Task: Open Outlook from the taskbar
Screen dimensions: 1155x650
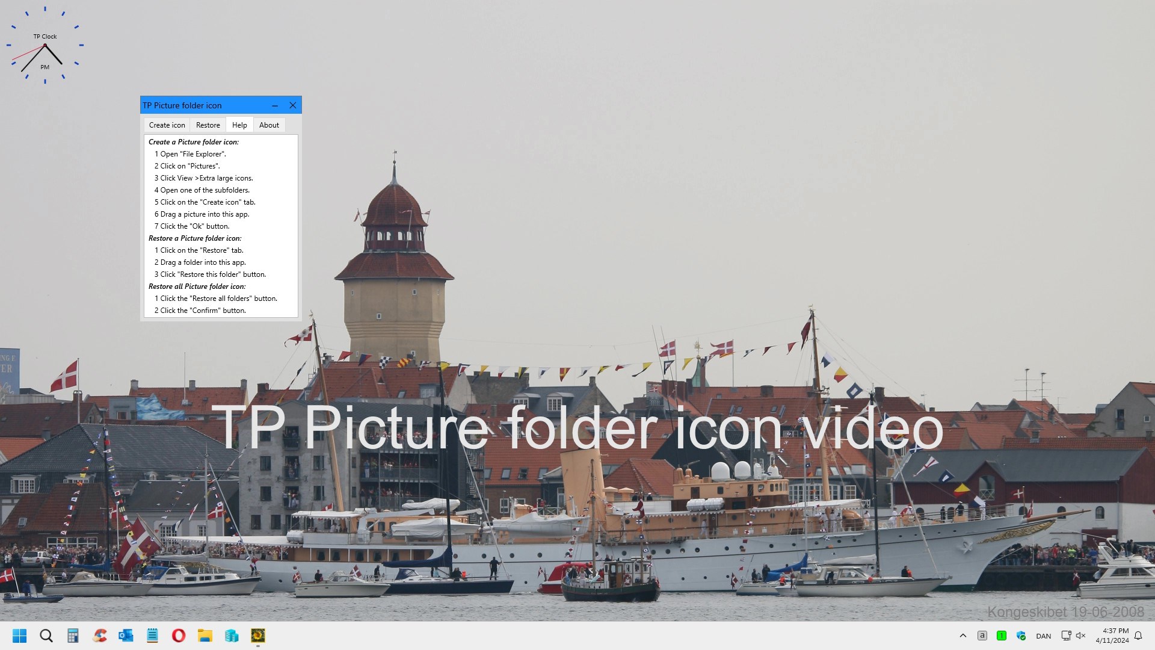Action: tap(126, 636)
